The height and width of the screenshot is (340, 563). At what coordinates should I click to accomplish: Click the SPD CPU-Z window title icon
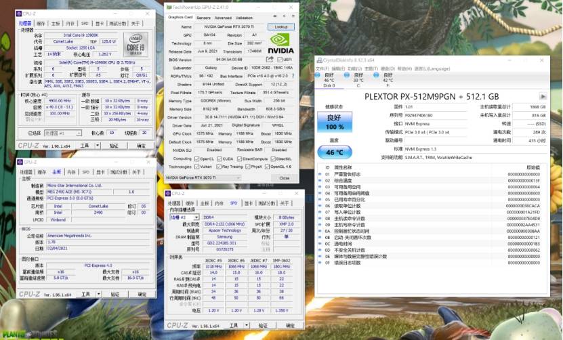pos(167,194)
